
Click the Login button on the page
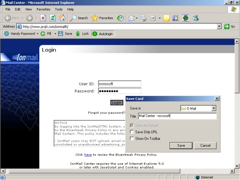tap(117, 103)
